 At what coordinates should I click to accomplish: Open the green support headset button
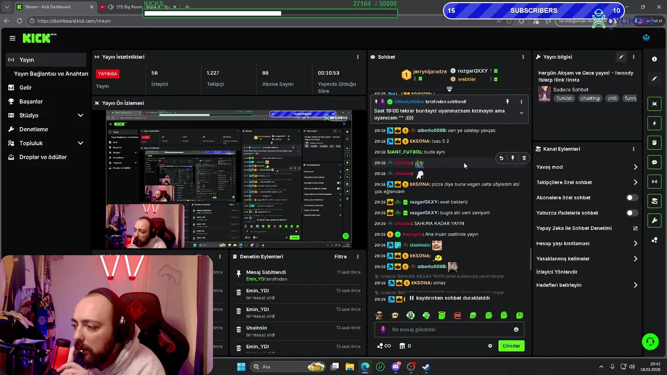650,342
